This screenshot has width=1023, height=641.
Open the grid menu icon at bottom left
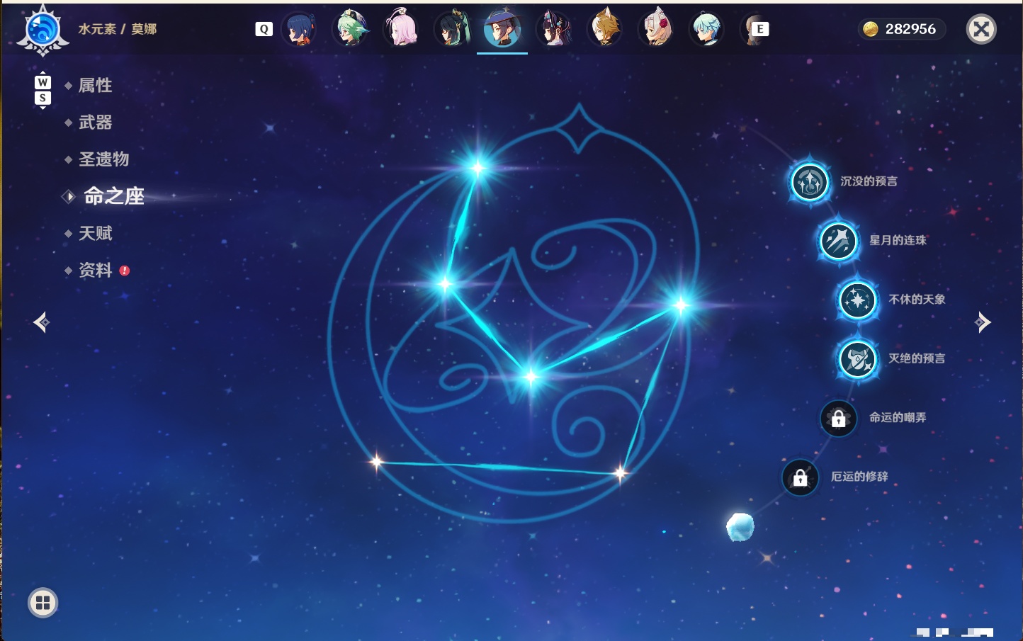(x=43, y=603)
